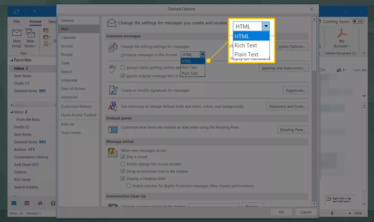Open the Tasks clipboard icon in the bottom navigation
This screenshot has width=374, height=222.
pyautogui.click(x=53, y=203)
